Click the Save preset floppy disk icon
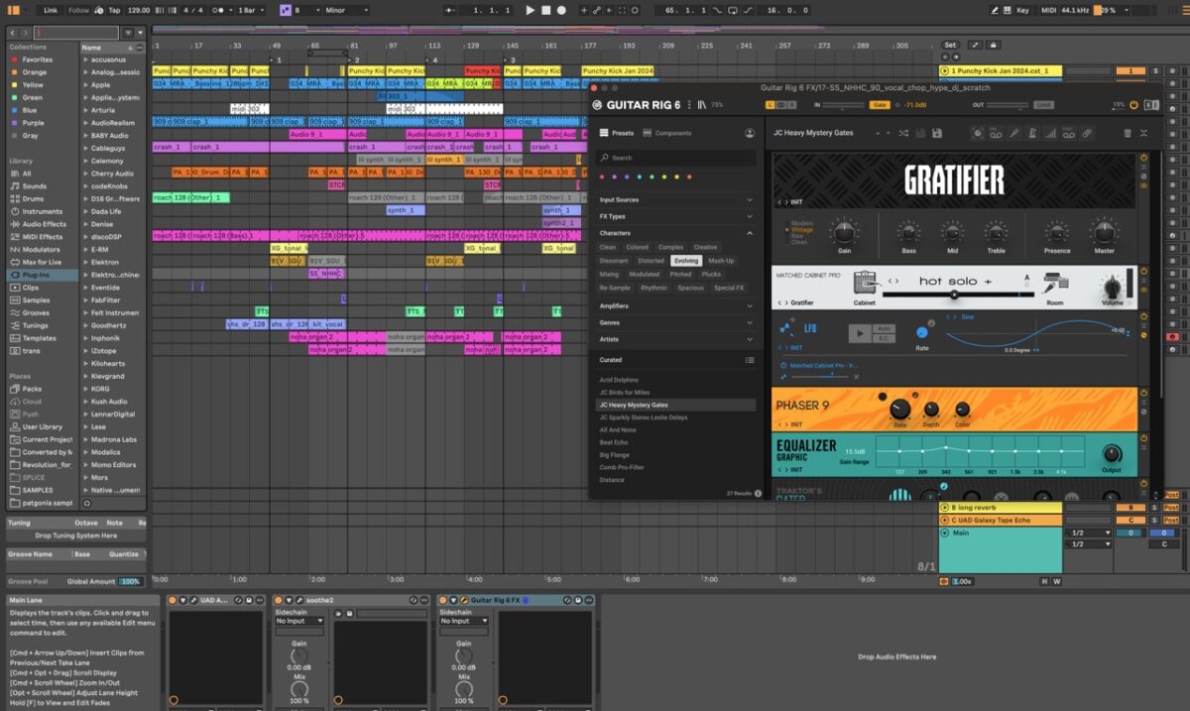Image resolution: width=1190 pixels, height=711 pixels. point(937,133)
